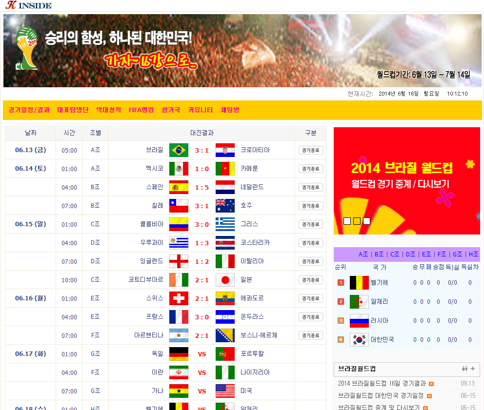484x410 pixels.
Task: Click 경기종료 button for 브라질 vs 크로아티아
Action: point(310,150)
